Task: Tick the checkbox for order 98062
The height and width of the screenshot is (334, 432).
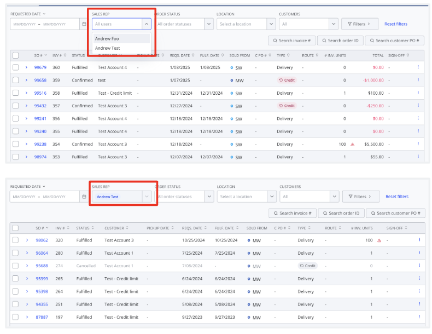Action: (16, 240)
